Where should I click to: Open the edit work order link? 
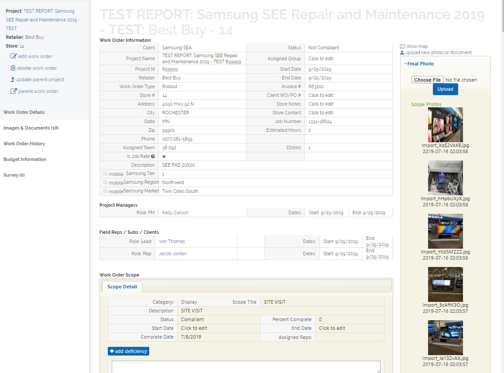(x=35, y=56)
